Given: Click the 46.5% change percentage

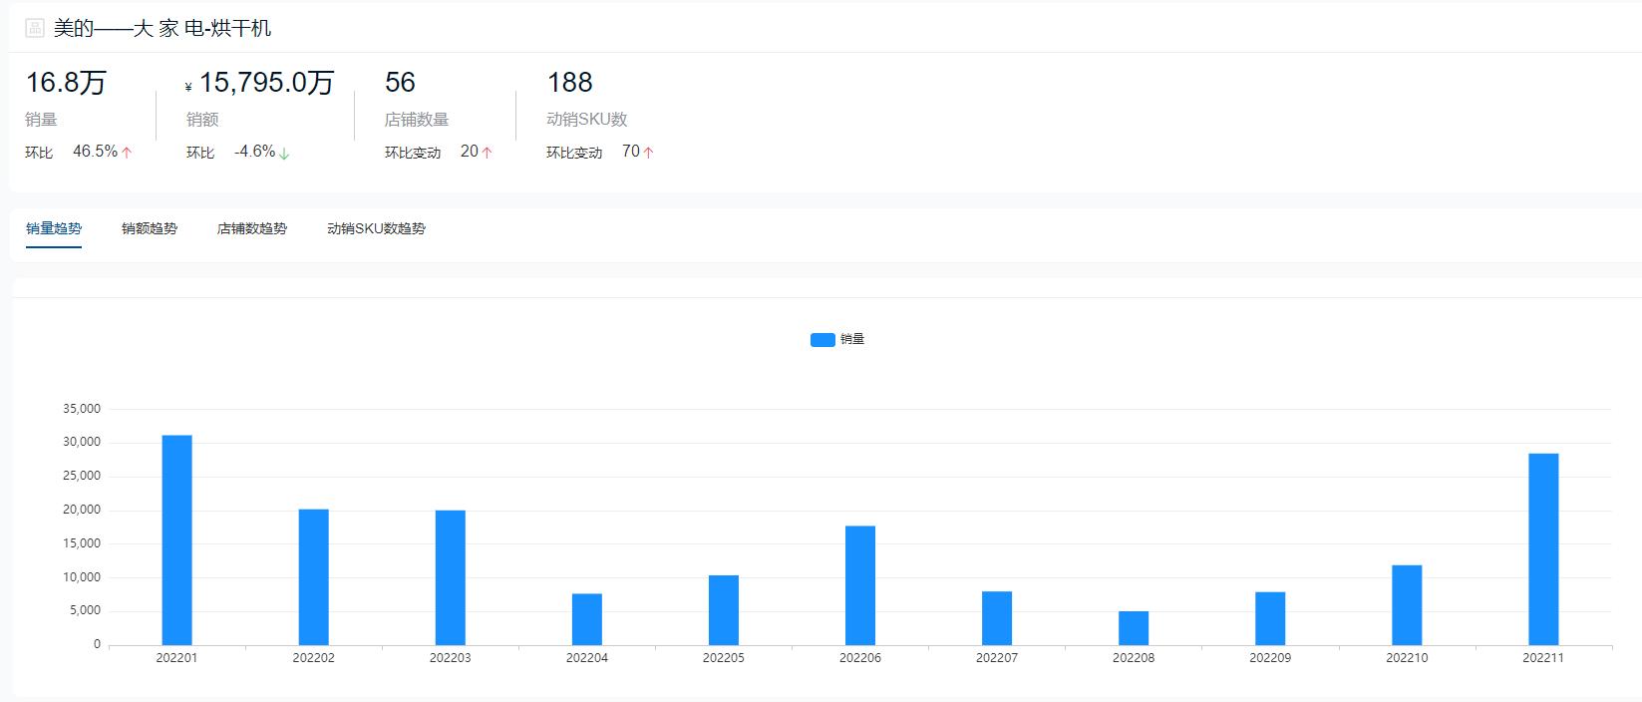Looking at the screenshot, I should click(95, 152).
